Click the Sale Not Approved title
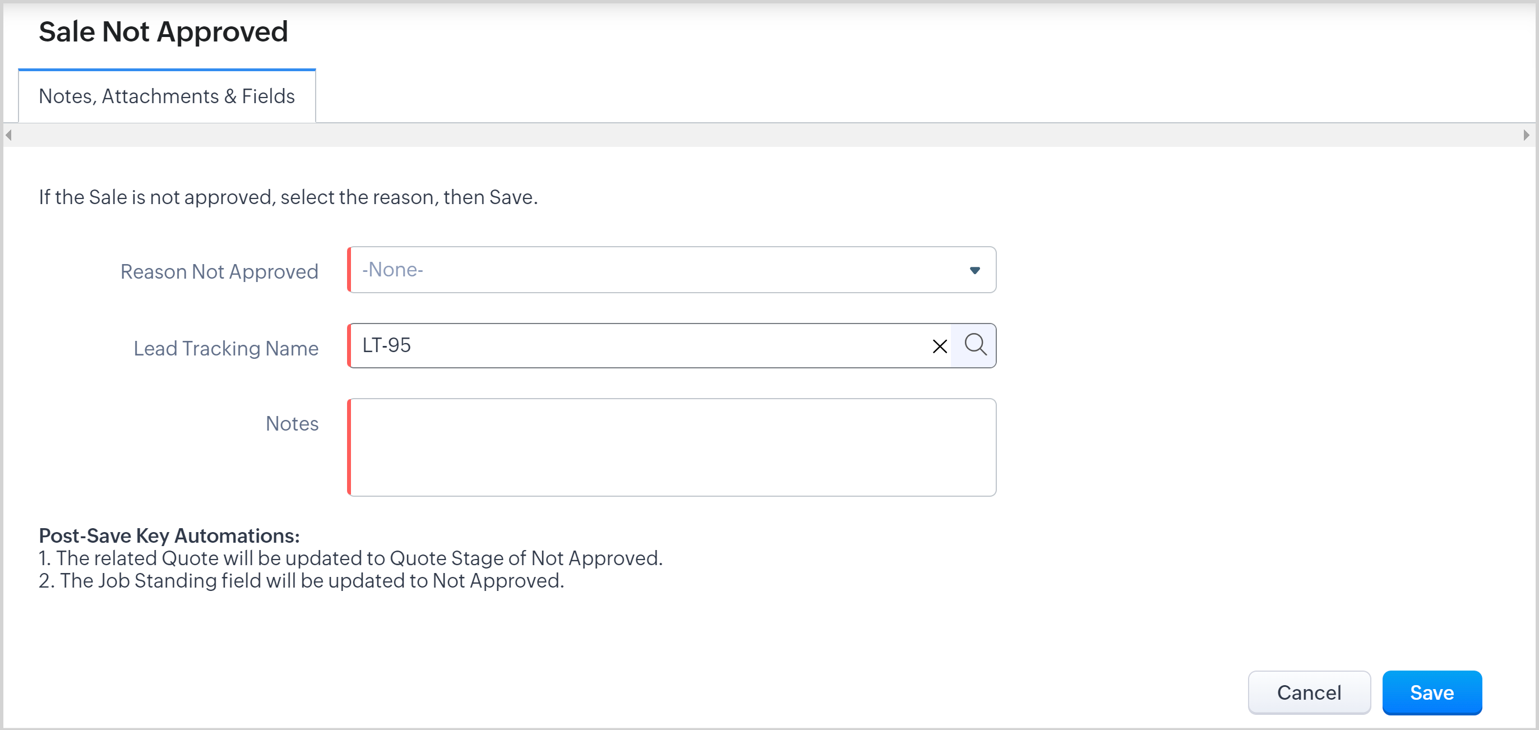The image size is (1539, 730). 163,31
